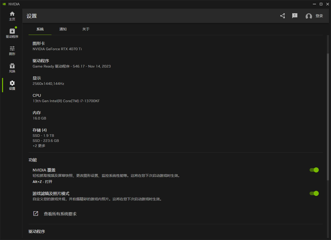Click the user avatar icon
Screen dimensions: 331x240
[x=309, y=16]
